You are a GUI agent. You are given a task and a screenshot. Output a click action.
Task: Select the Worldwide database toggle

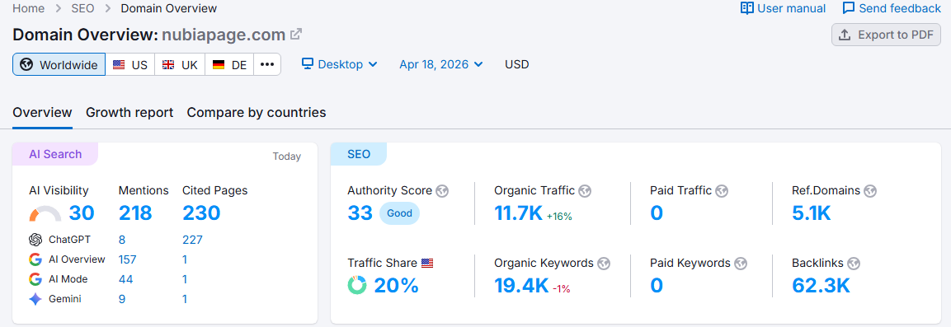[x=59, y=64]
